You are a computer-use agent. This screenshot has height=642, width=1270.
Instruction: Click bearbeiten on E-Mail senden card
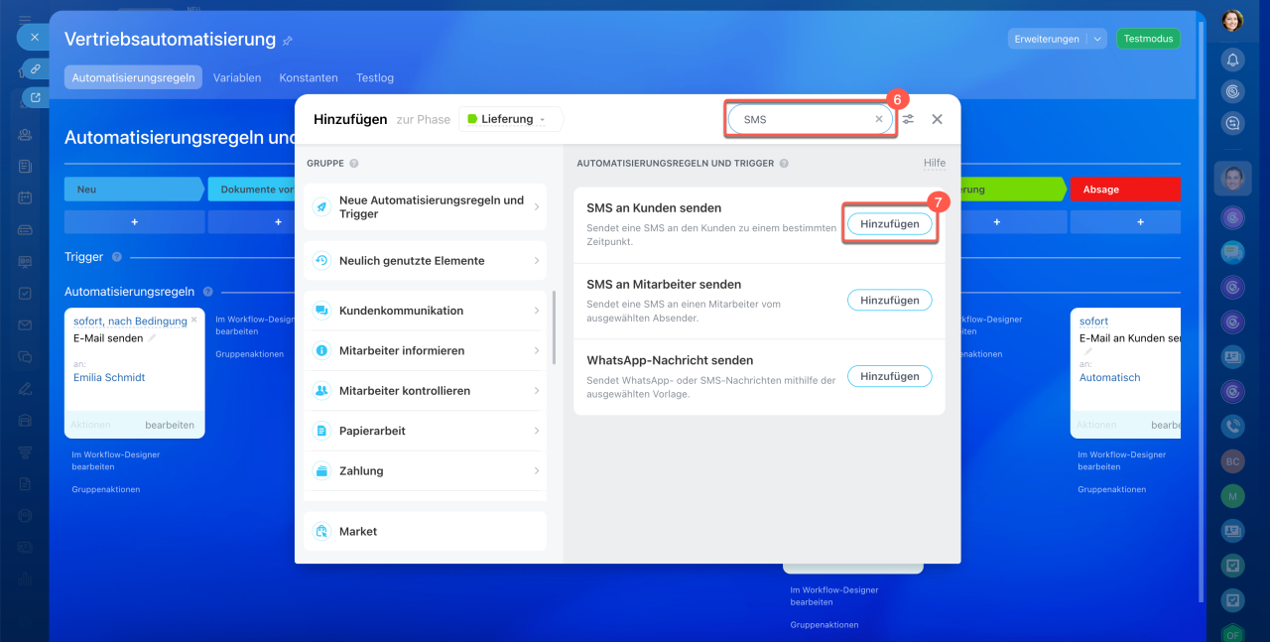point(170,425)
